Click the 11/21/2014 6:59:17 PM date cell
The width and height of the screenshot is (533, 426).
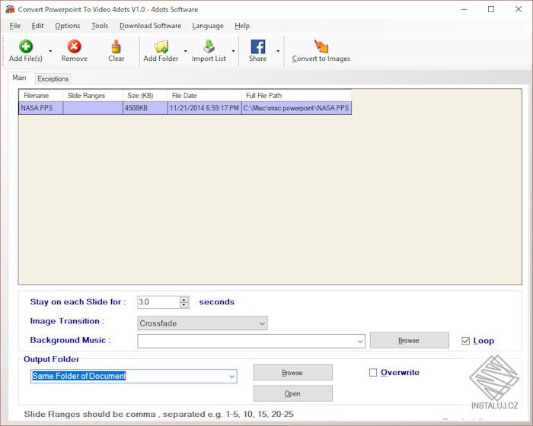point(205,108)
